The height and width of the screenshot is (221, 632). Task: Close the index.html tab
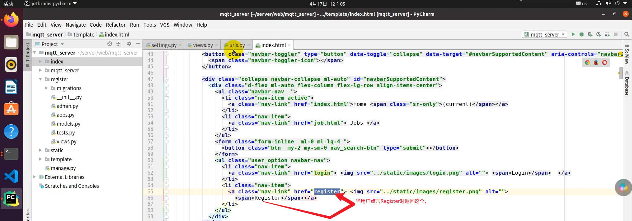289,45
